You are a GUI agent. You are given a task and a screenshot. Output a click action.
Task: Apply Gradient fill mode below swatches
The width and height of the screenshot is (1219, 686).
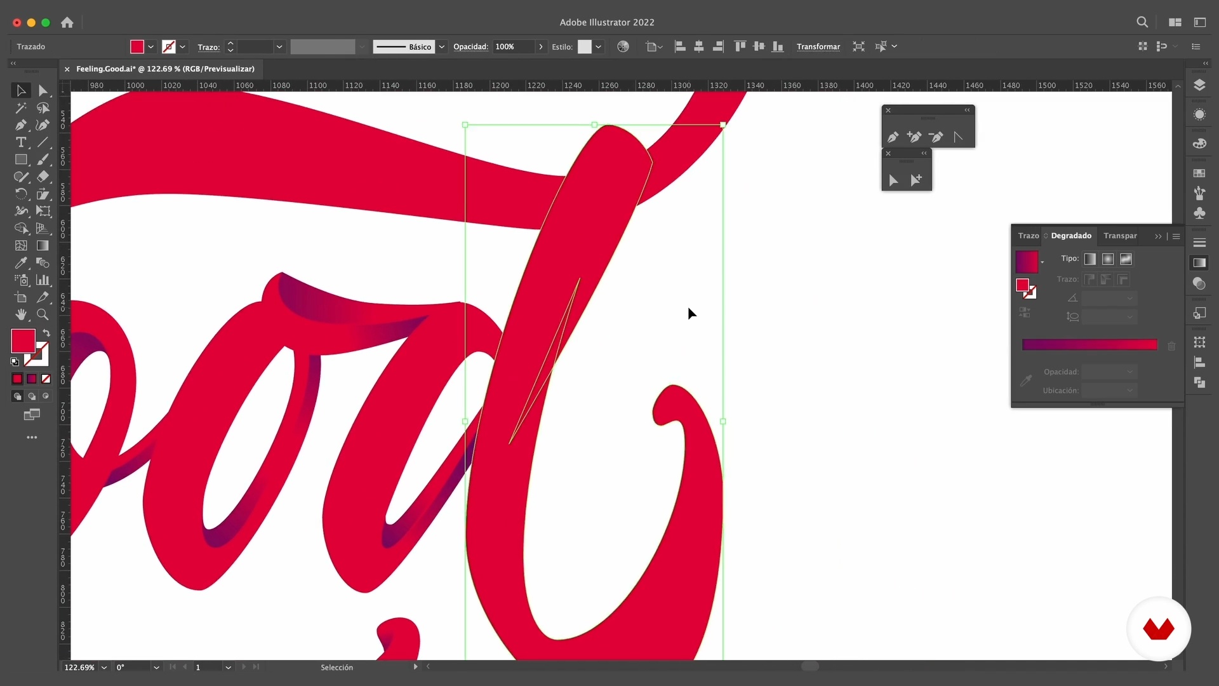[32, 379]
